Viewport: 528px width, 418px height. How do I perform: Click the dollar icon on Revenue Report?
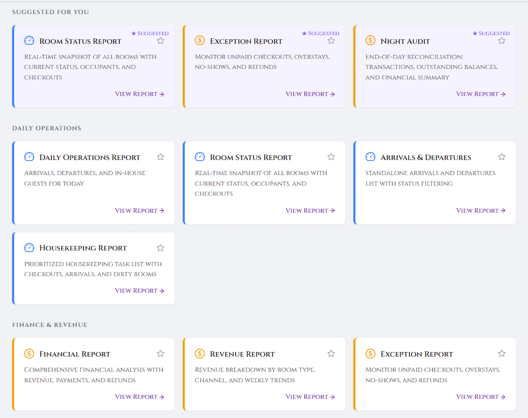200,353
